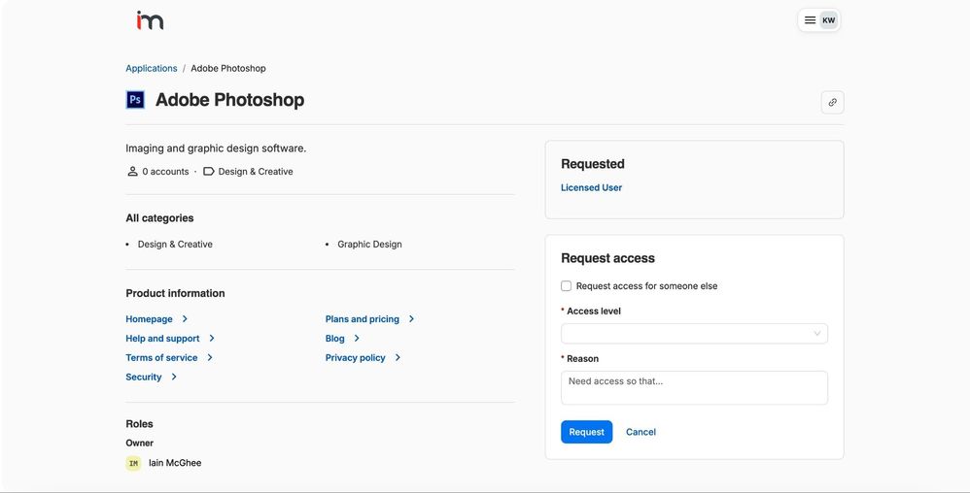Click the accounts person icon
This screenshot has width=970, height=493.
pos(132,172)
